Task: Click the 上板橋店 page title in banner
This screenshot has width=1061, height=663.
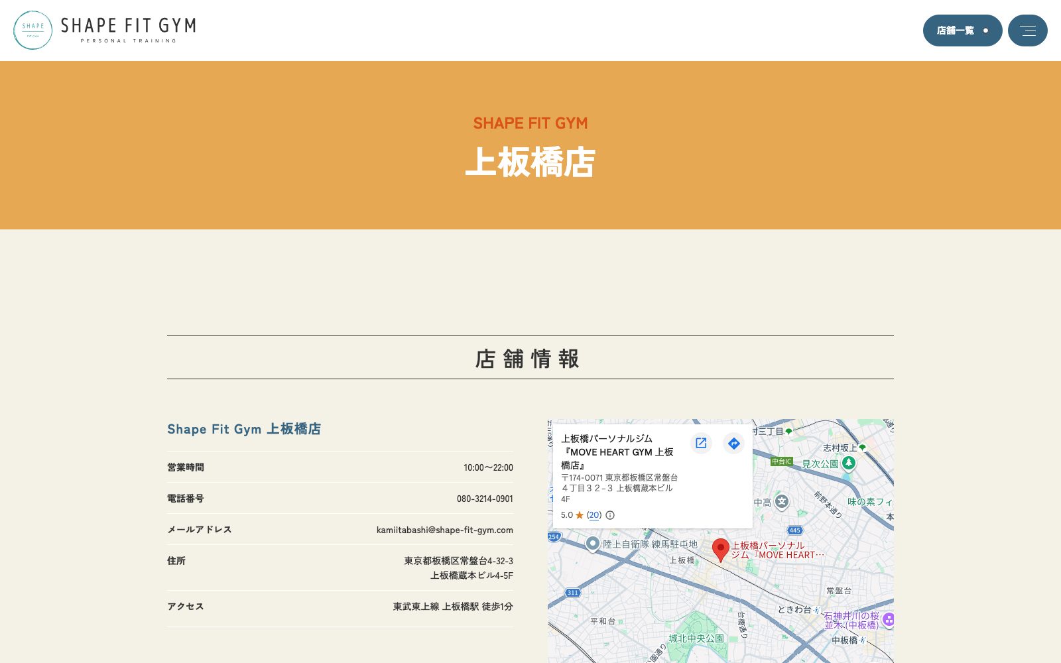Action: [530, 162]
